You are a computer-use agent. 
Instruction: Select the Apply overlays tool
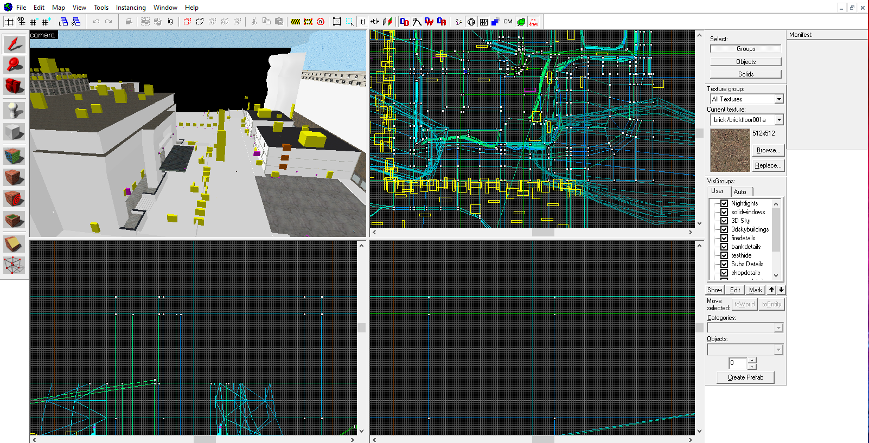pyautogui.click(x=14, y=220)
